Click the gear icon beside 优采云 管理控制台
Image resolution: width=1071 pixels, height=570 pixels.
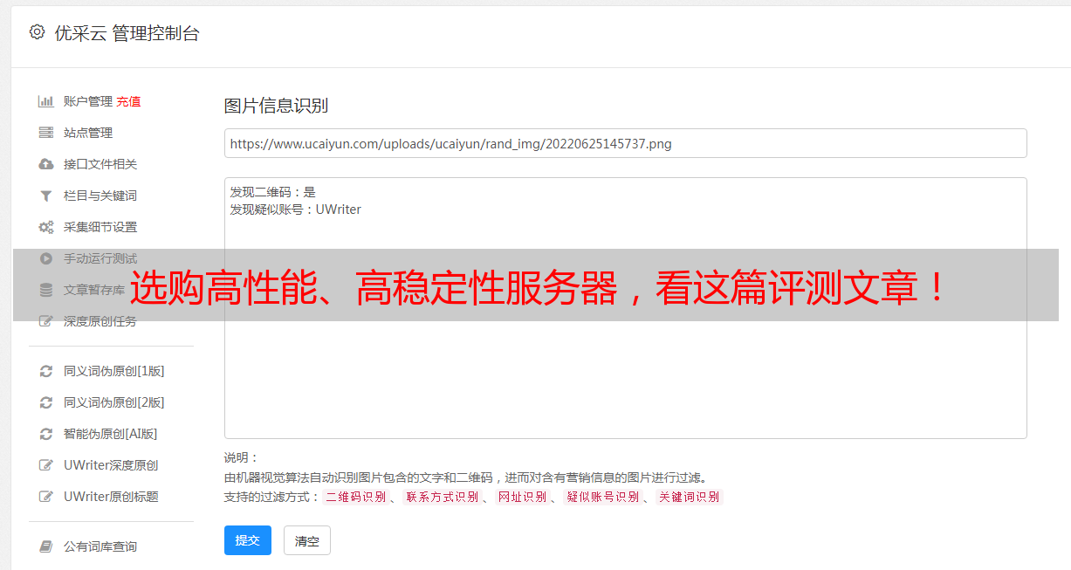pos(37,32)
